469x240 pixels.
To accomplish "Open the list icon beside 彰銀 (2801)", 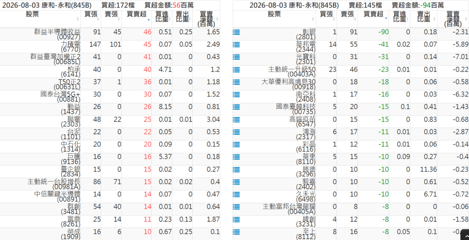I will (x=236, y=32).
